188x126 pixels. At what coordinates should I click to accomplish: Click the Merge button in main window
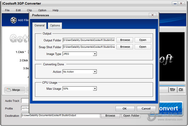(15, 90)
